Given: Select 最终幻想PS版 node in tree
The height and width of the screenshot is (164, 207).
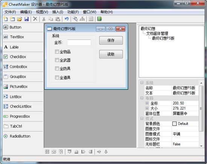Looking at the screenshot, I should 163,38.
